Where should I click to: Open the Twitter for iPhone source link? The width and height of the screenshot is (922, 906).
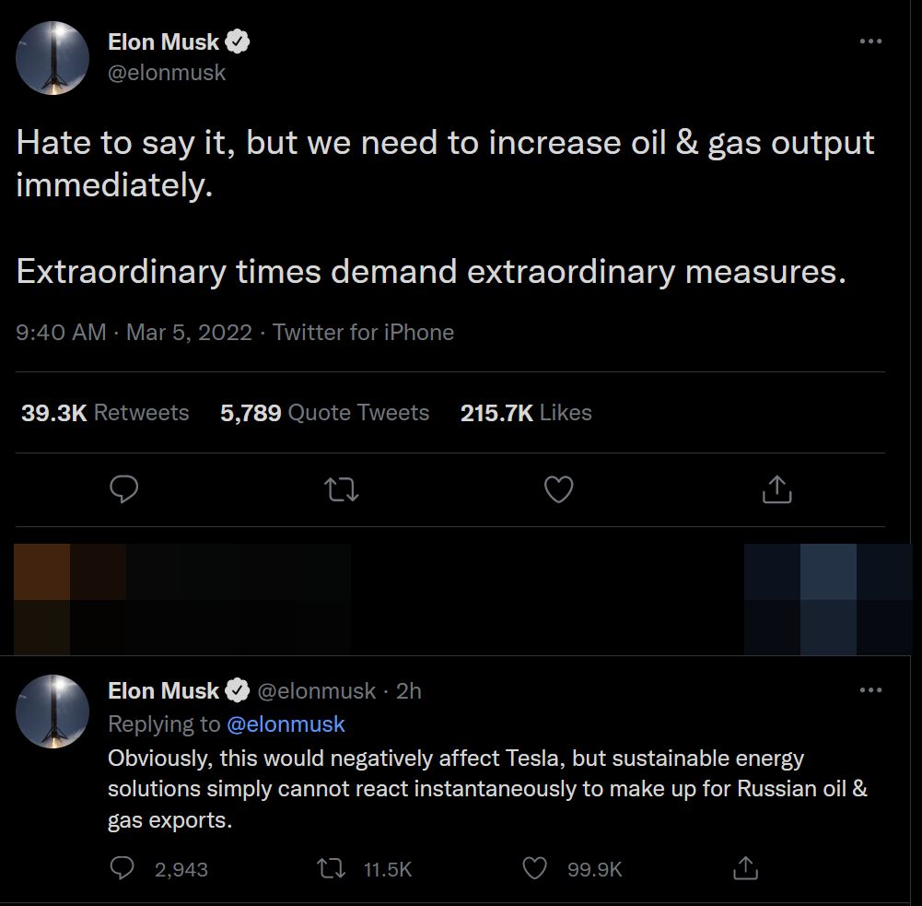(363, 332)
